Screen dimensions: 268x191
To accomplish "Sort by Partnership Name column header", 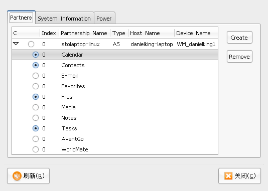I will [84, 33].
